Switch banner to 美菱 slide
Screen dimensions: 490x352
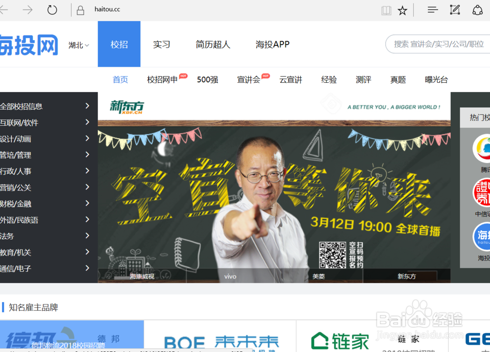tap(318, 276)
